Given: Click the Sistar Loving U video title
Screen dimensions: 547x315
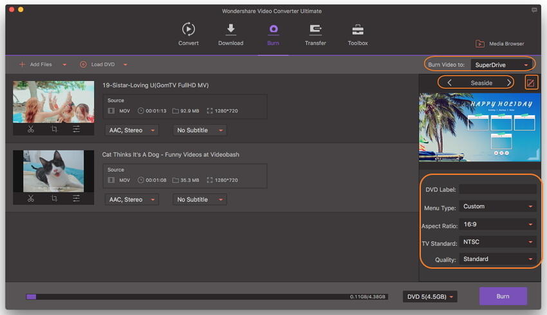Looking at the screenshot, I should coord(156,85).
